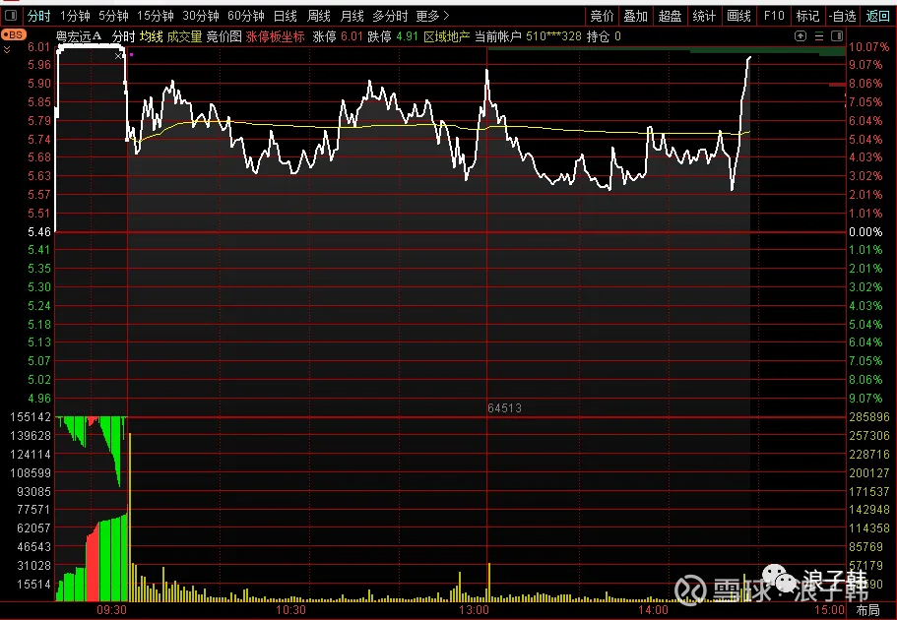
Task: Click the 10.07% top percentage label
Action: (868, 47)
